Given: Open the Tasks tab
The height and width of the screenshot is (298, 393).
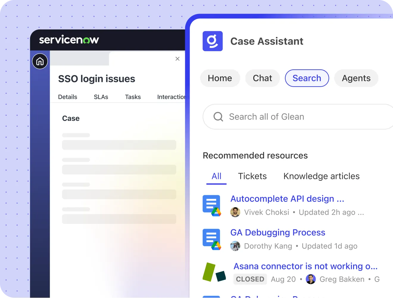Looking at the screenshot, I should pos(133,97).
